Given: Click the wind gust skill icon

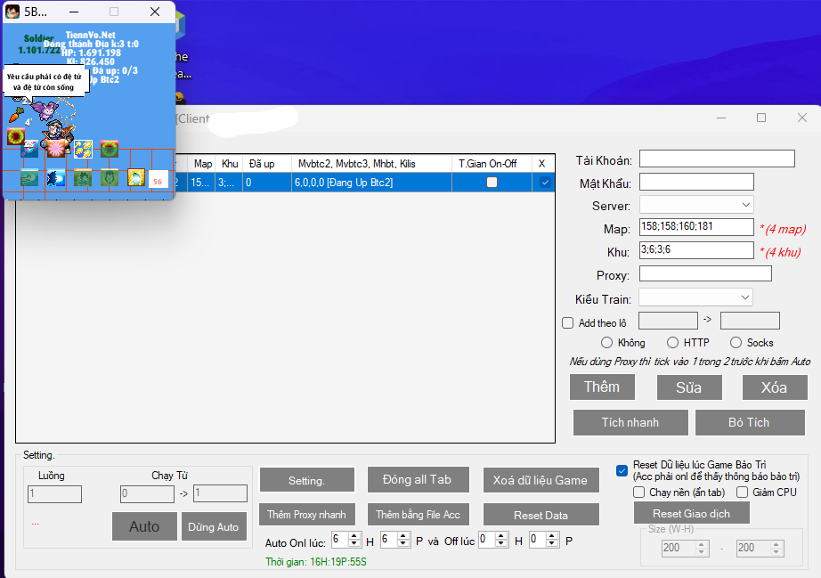Looking at the screenshot, I should click(x=29, y=178).
